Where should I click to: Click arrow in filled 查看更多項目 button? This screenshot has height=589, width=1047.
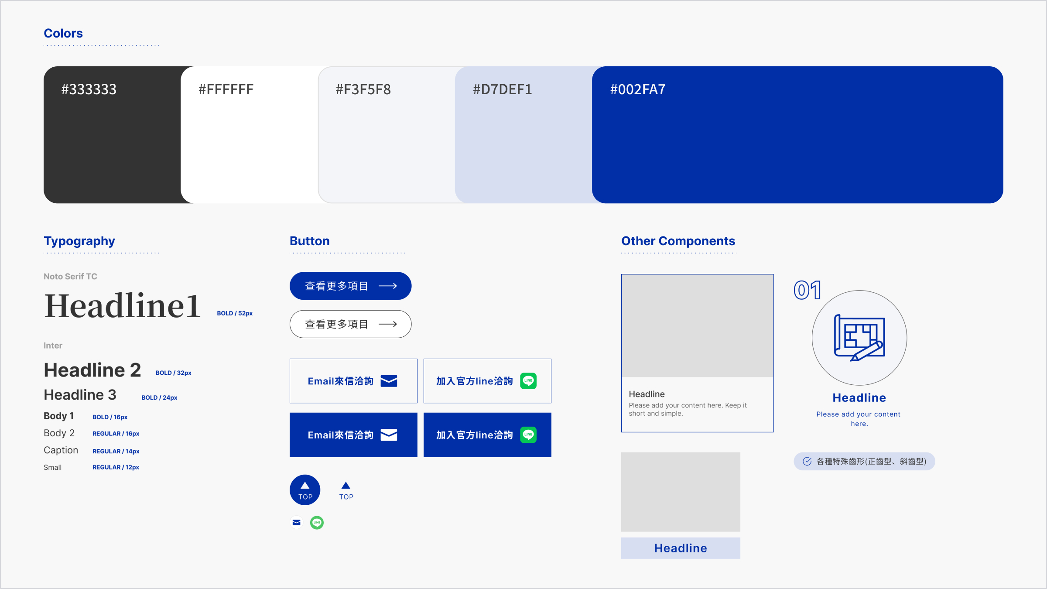[x=388, y=286]
